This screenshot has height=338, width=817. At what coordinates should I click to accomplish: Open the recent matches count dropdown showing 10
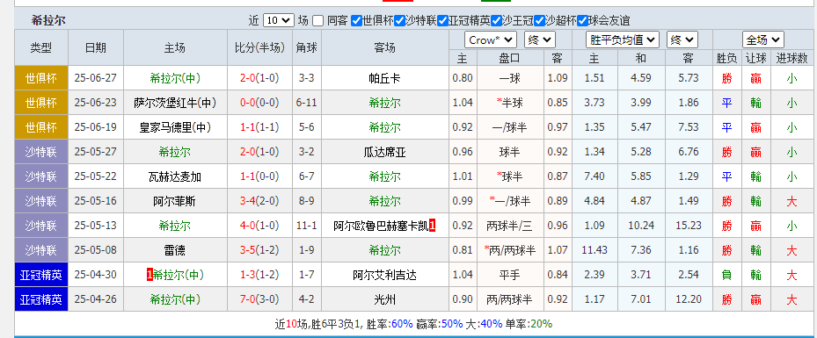click(279, 21)
